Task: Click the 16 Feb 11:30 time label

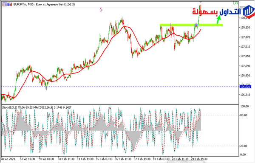Action: (123, 159)
